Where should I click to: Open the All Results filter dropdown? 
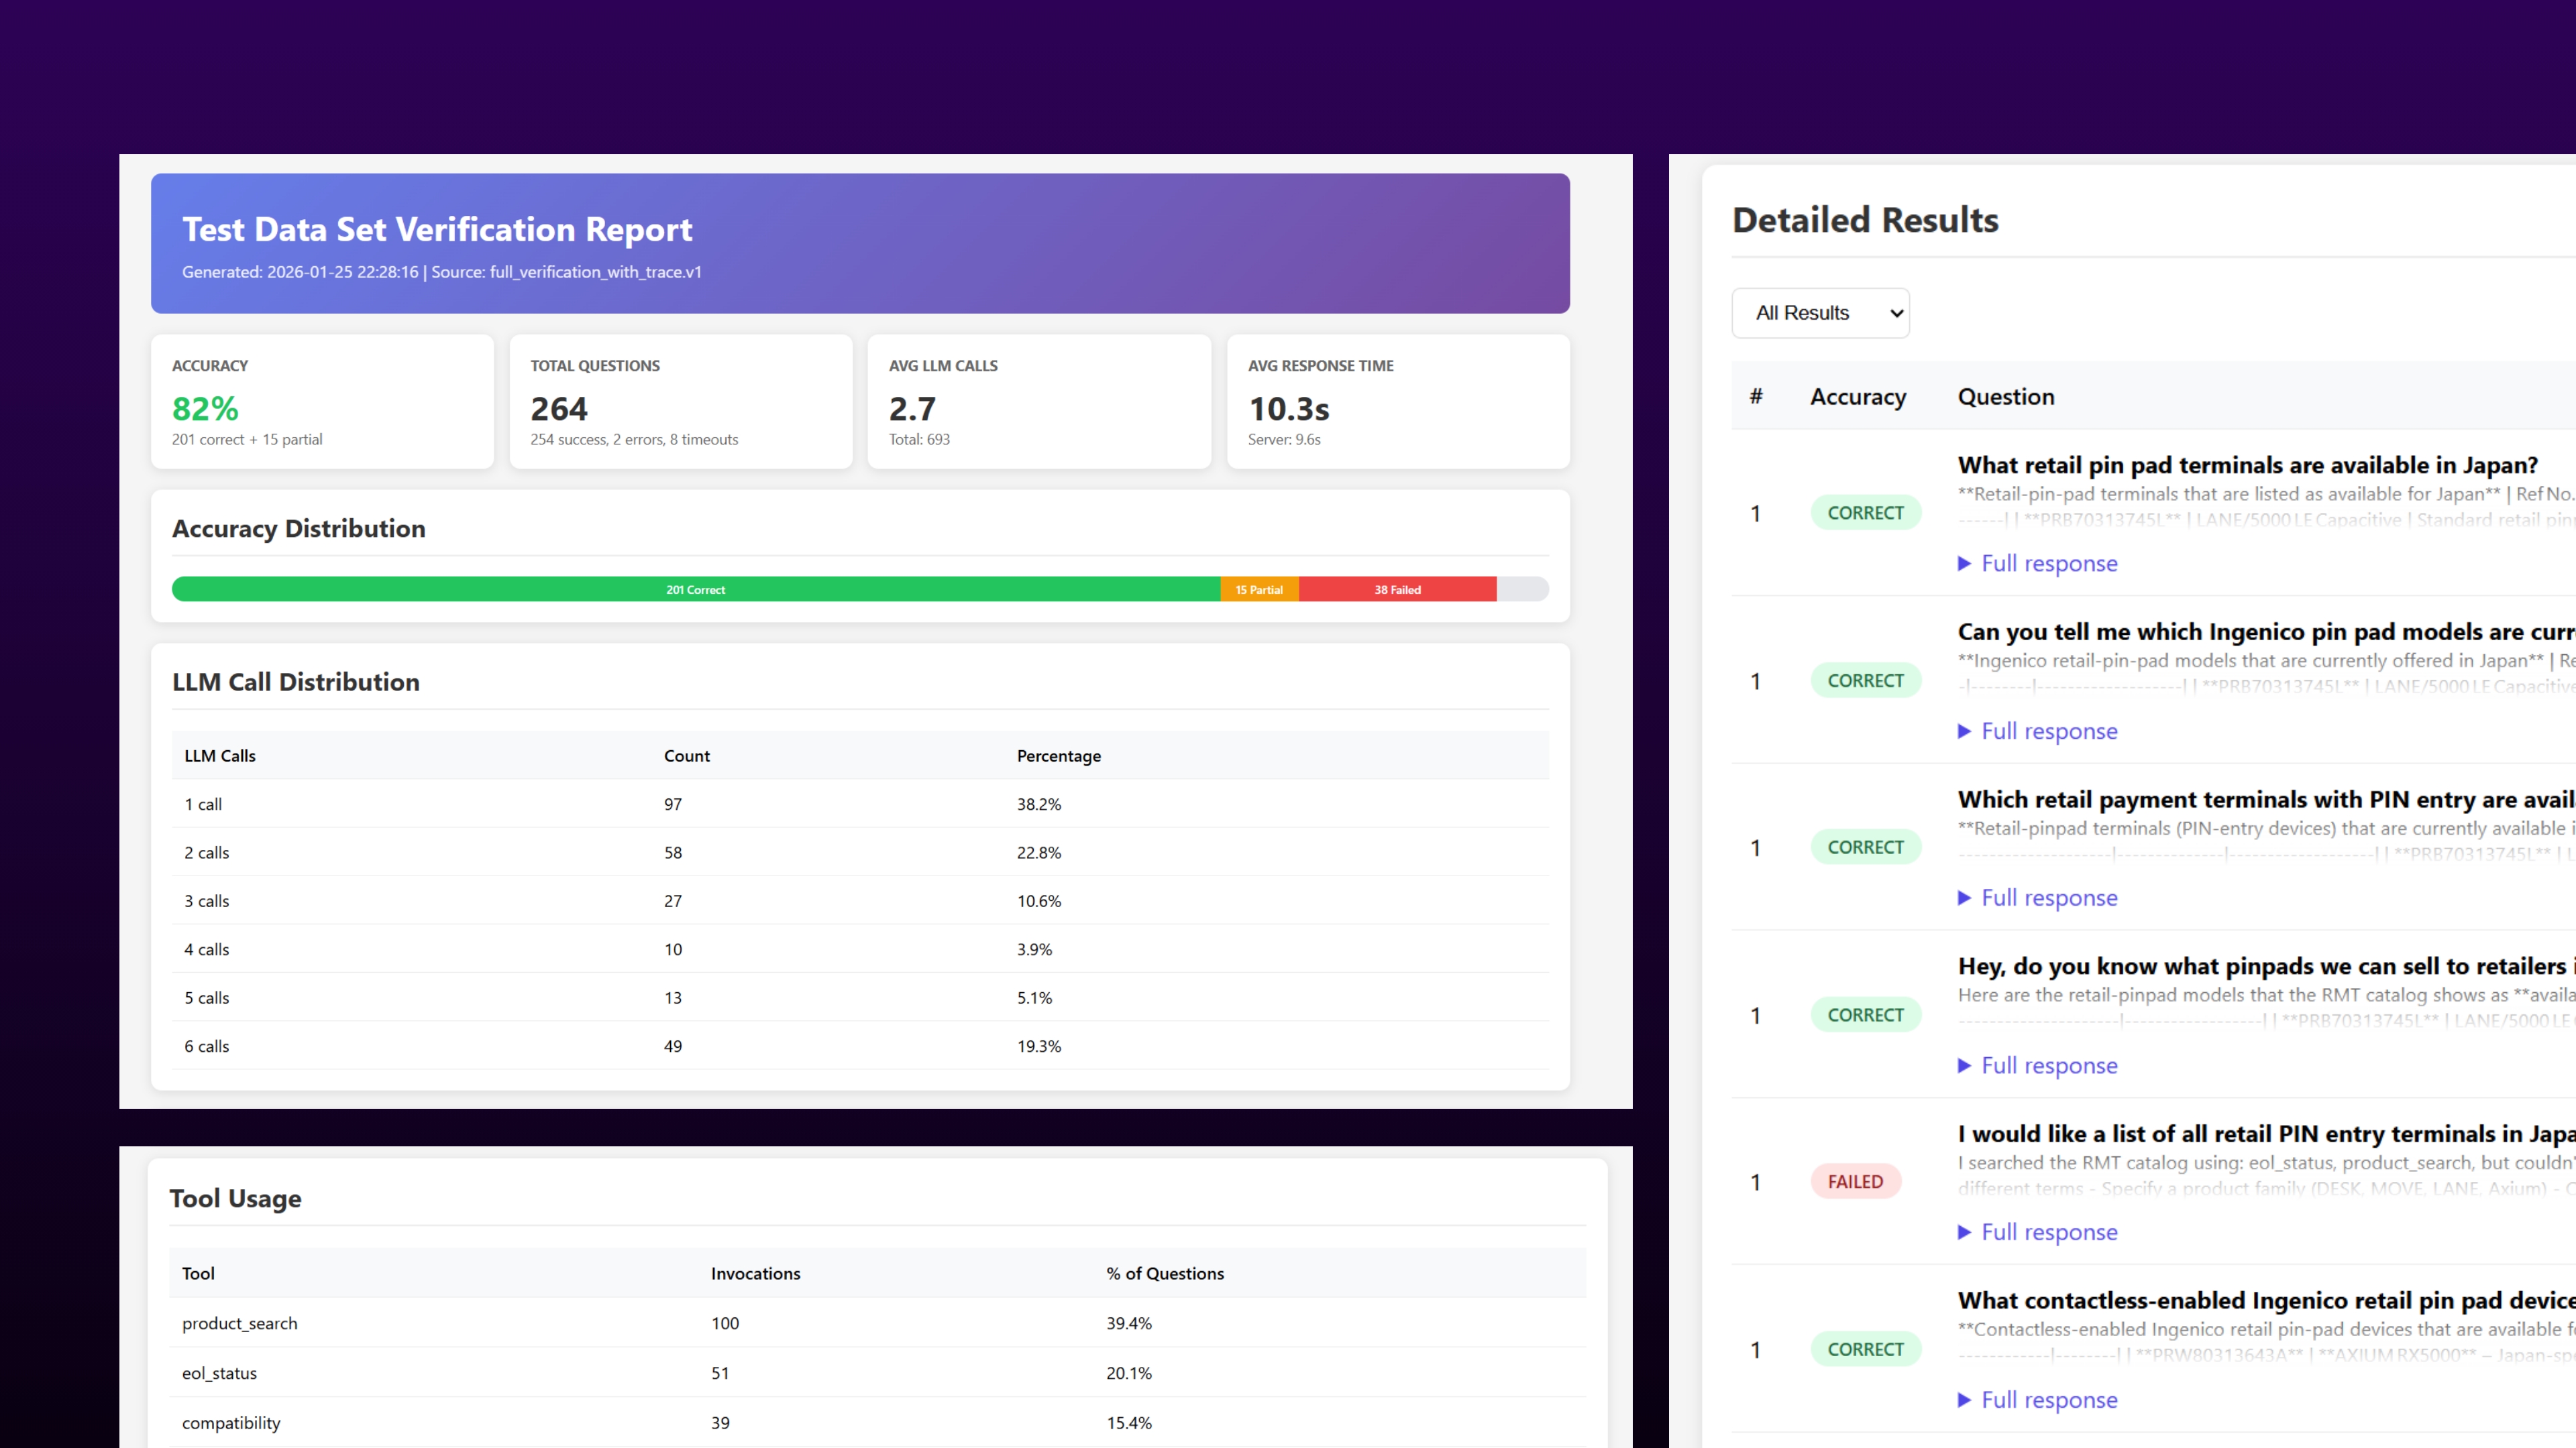[x=1820, y=313]
